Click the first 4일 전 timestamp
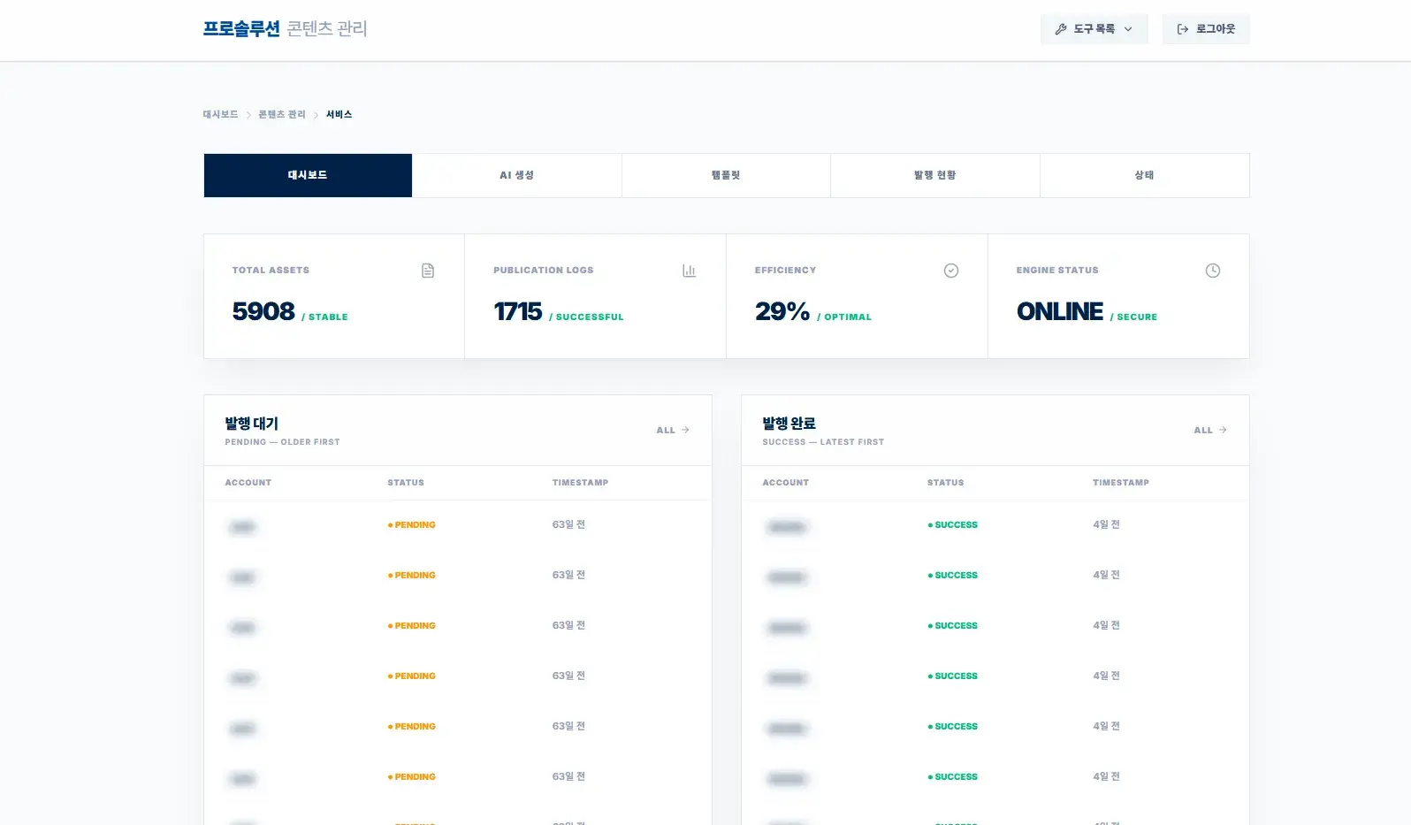1411x825 pixels. click(x=1107, y=524)
